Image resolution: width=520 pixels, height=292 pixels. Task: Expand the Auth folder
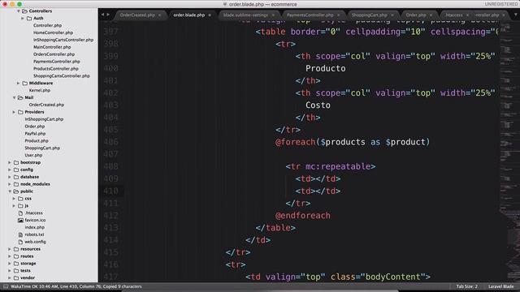(23, 18)
